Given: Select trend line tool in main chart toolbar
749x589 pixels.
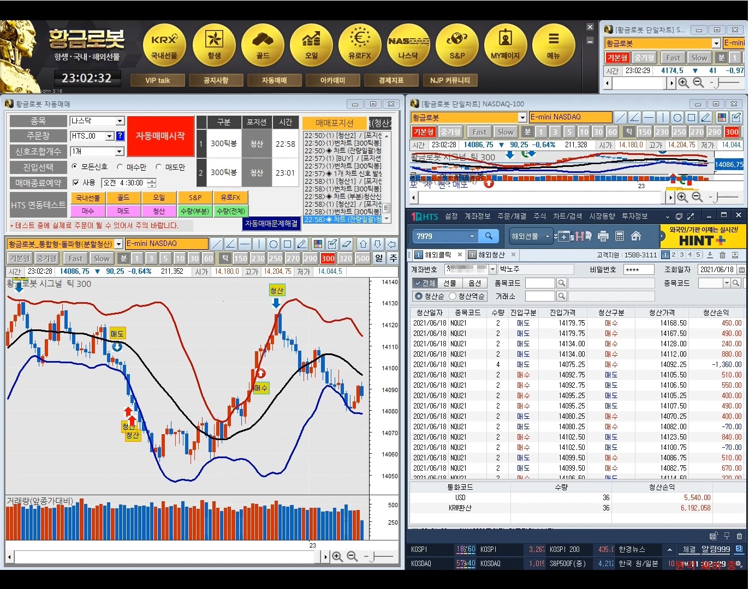Looking at the screenshot, I should [x=217, y=244].
